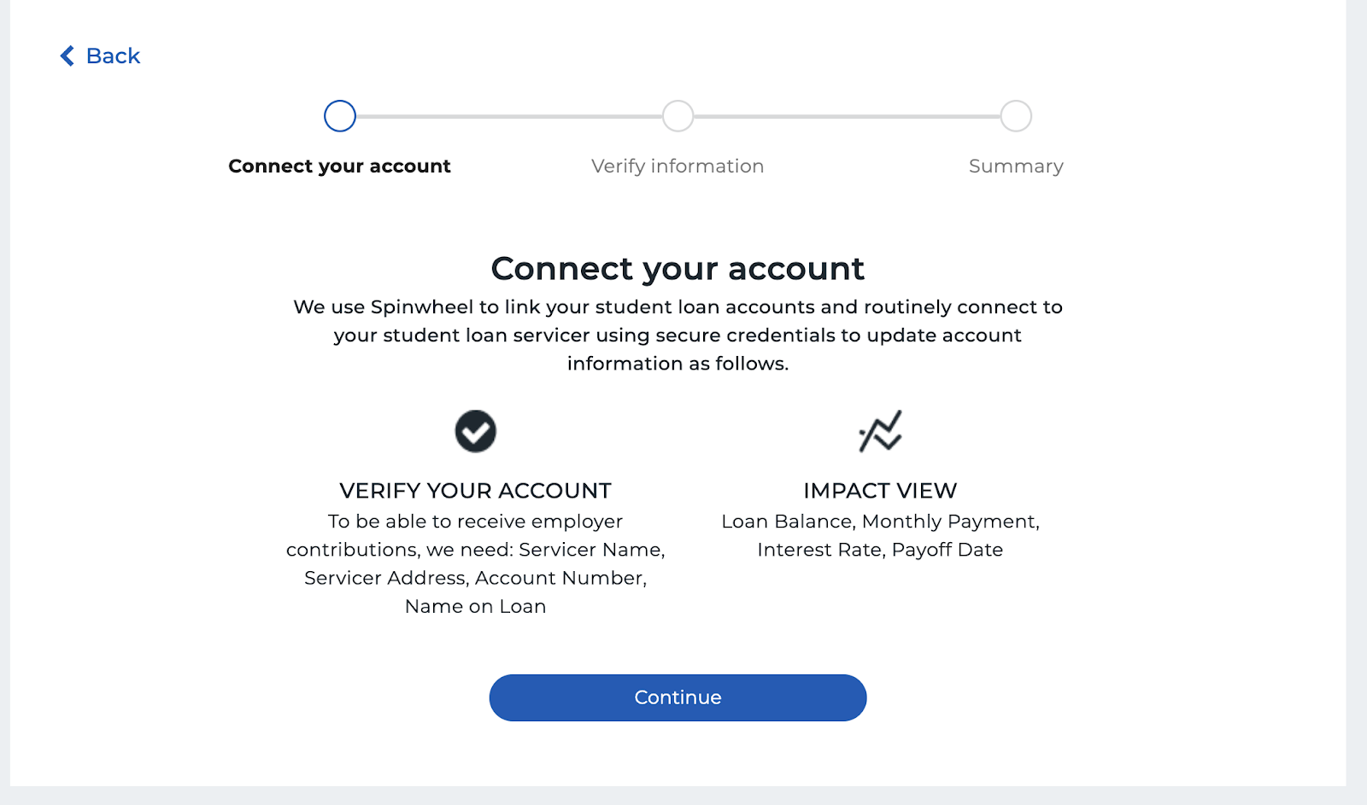Click the Loan Balance, Monthly Payment text
Image resolution: width=1367 pixels, height=805 pixels.
pos(880,522)
